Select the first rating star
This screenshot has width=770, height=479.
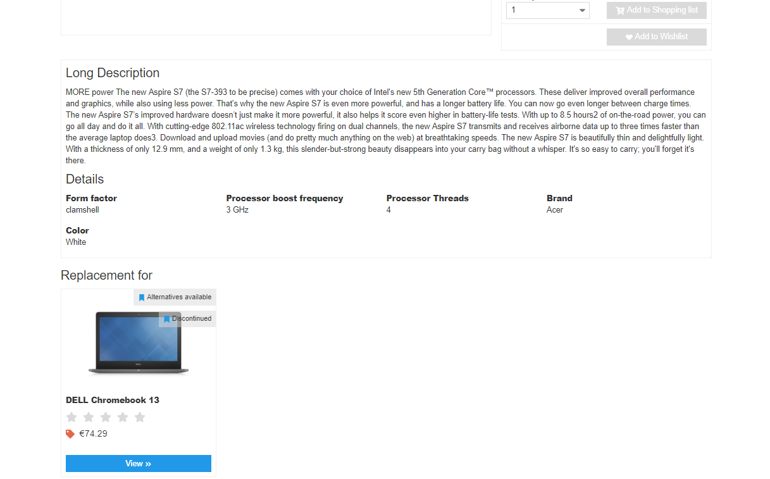(71, 417)
